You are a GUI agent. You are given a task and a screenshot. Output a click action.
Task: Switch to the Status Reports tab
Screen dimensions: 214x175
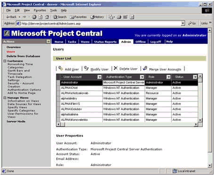coord(105,42)
